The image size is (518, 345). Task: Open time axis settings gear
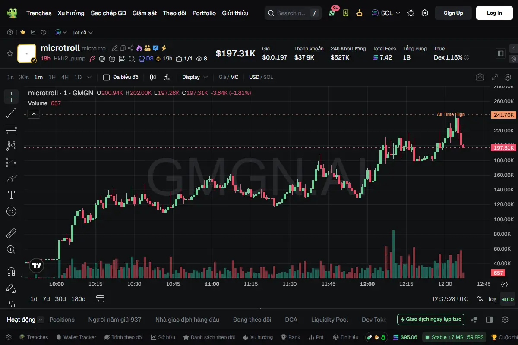(504, 284)
